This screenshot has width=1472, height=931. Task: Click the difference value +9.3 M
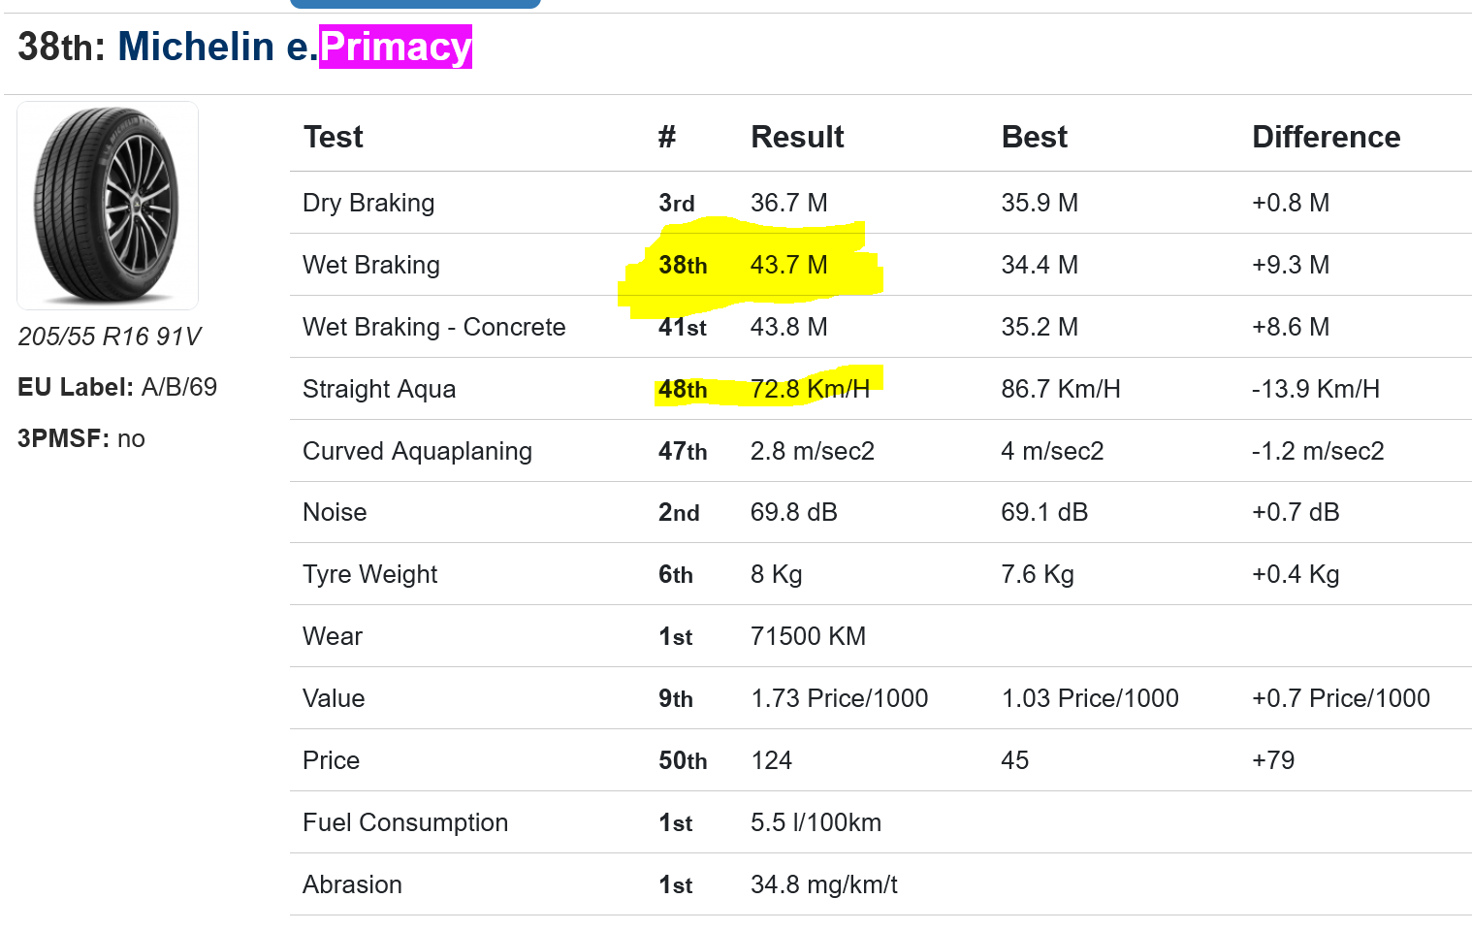1291,265
